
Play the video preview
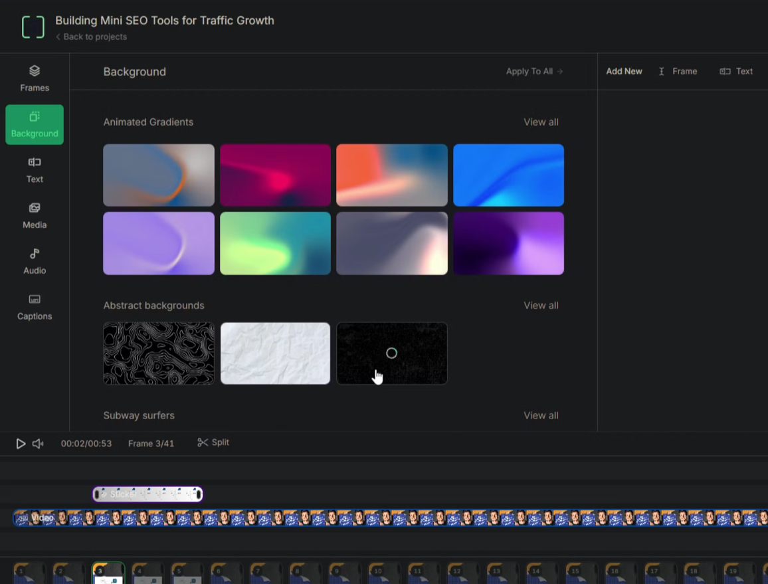pyautogui.click(x=21, y=443)
